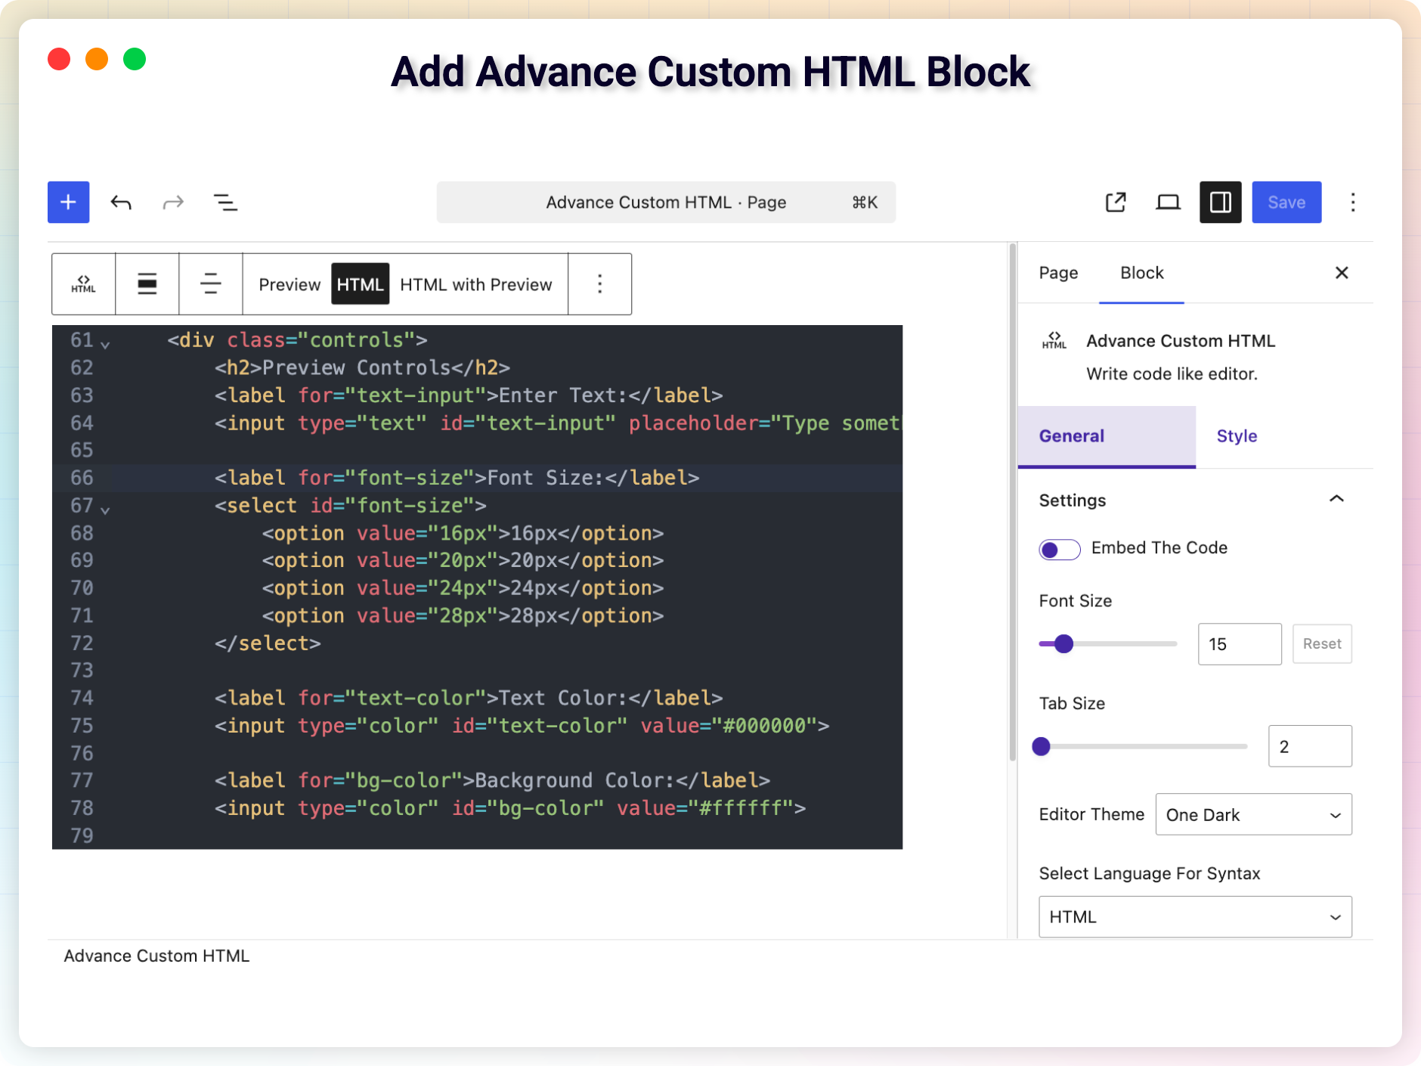Undo the last change
This screenshot has width=1421, height=1066.
(x=121, y=202)
